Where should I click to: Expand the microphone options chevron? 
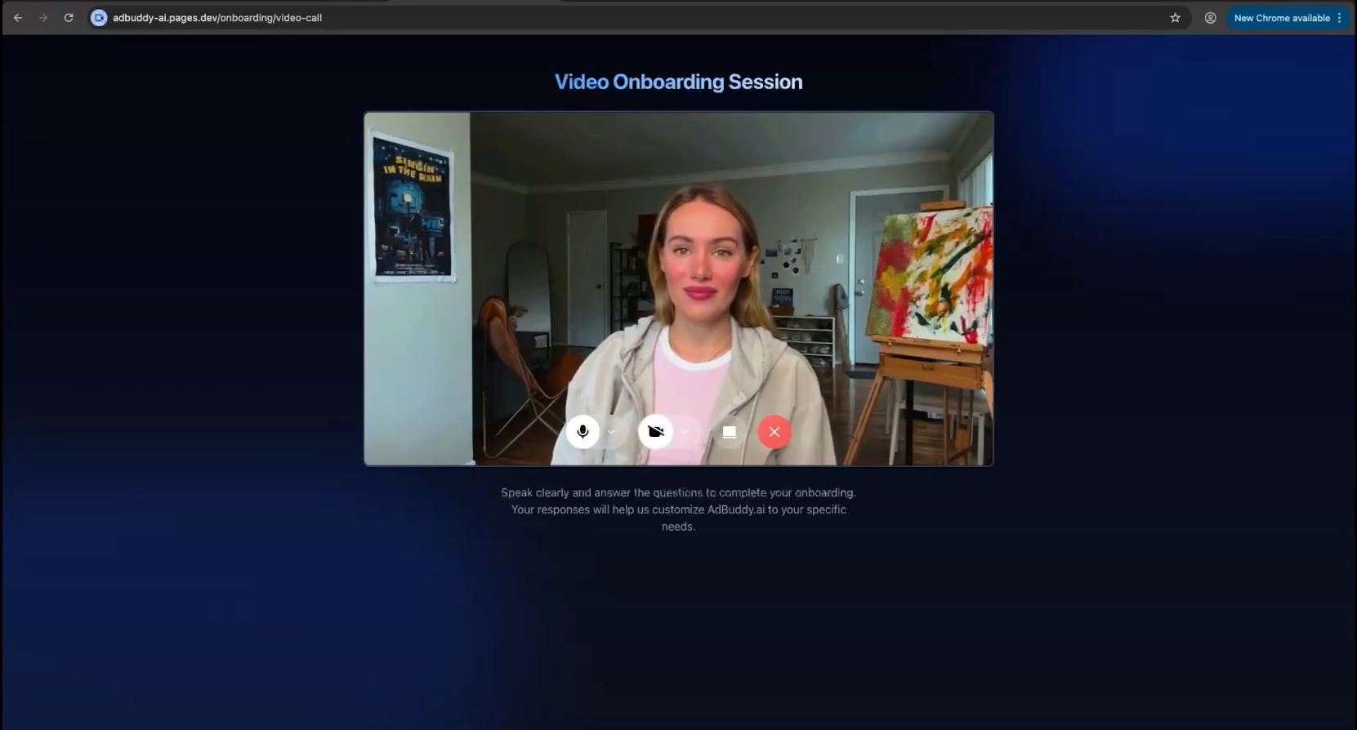pos(611,432)
